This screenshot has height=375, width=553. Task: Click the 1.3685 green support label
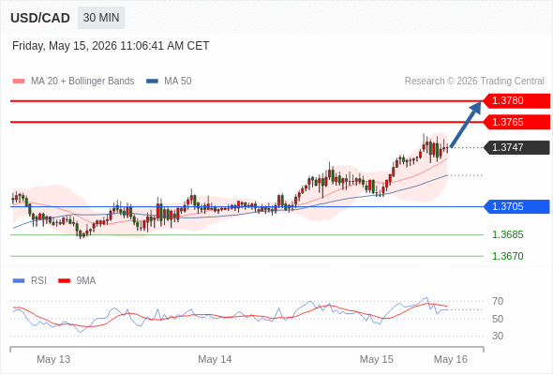click(508, 234)
